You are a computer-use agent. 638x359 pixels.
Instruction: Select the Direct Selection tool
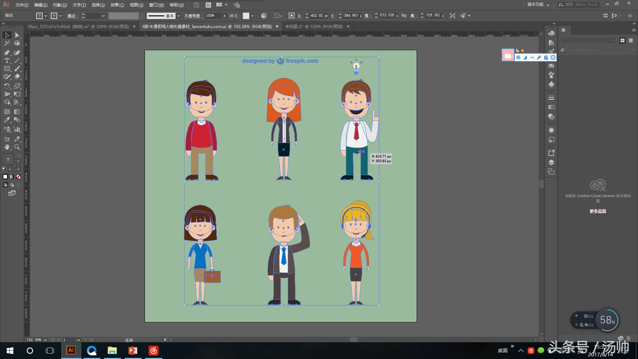[17, 35]
